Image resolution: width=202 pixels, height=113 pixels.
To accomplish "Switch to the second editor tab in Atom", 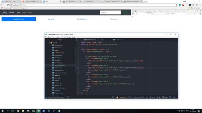I will [118, 40].
